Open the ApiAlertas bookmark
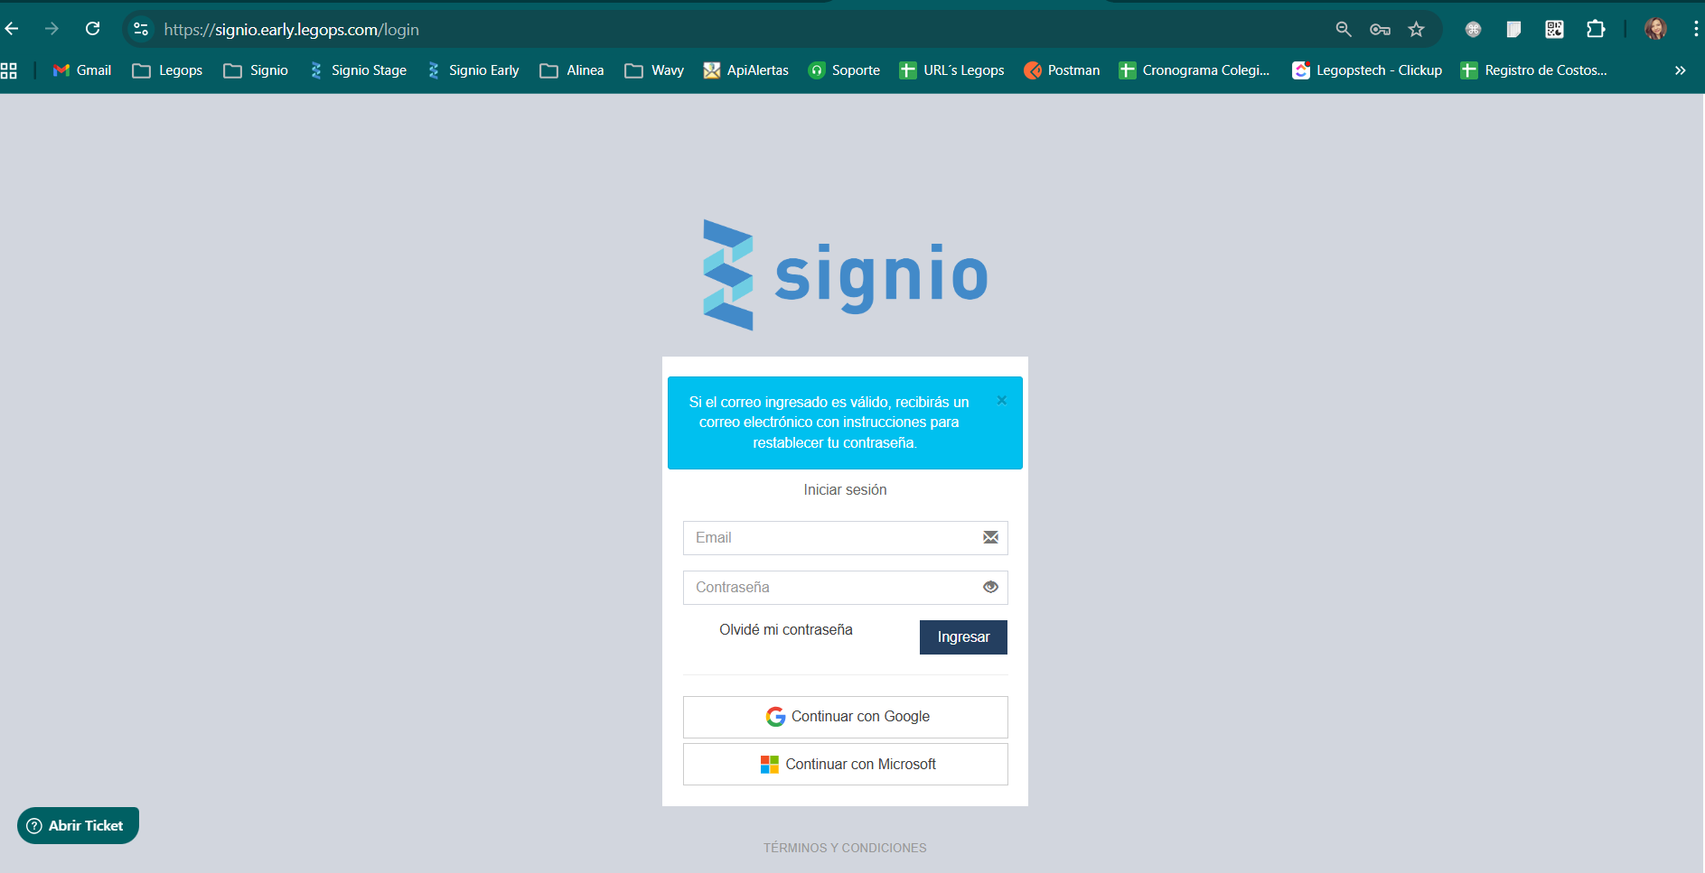The width and height of the screenshot is (1705, 873). [746, 70]
